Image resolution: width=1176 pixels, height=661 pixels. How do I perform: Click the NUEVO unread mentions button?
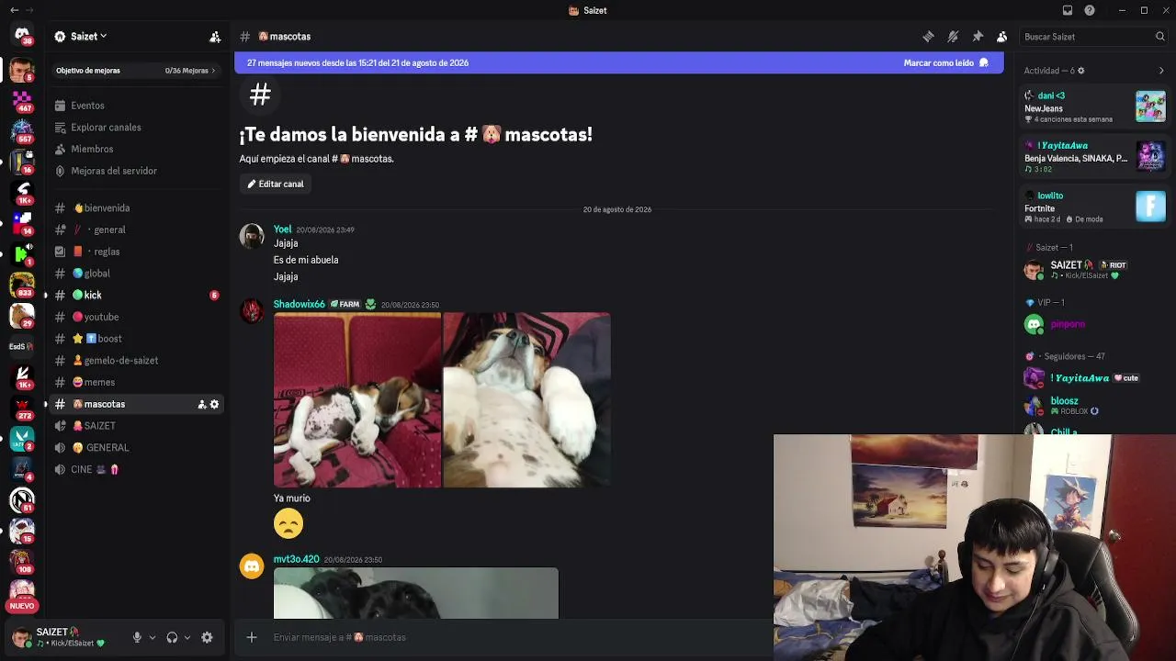pyautogui.click(x=22, y=606)
